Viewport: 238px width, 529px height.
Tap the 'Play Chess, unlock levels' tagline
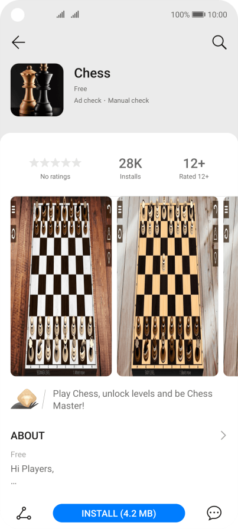[x=133, y=400]
